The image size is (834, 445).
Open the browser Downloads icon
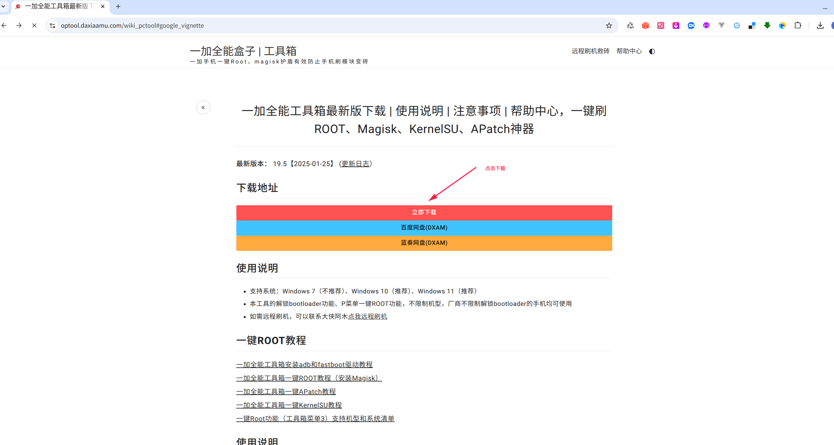coord(820,26)
